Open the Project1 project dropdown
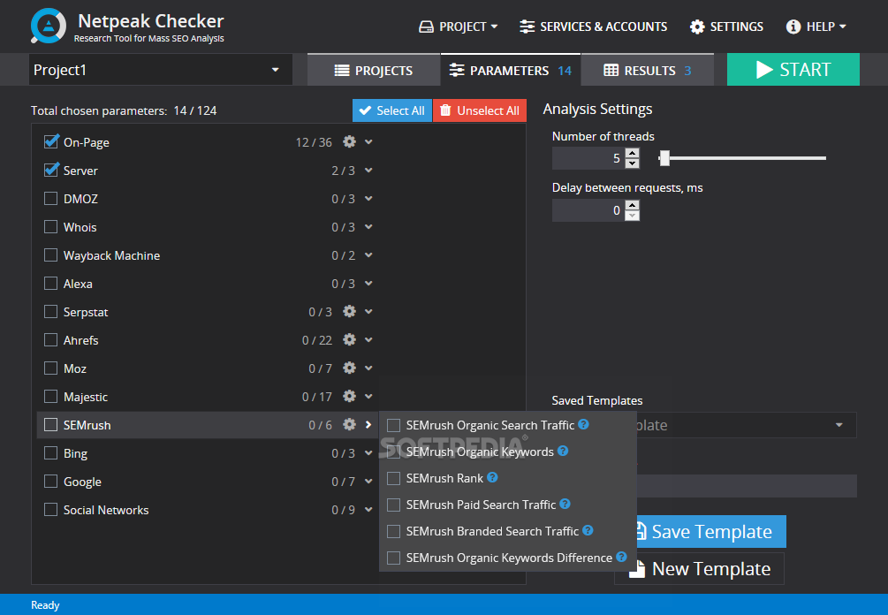Image resolution: width=888 pixels, height=615 pixels. click(x=161, y=70)
